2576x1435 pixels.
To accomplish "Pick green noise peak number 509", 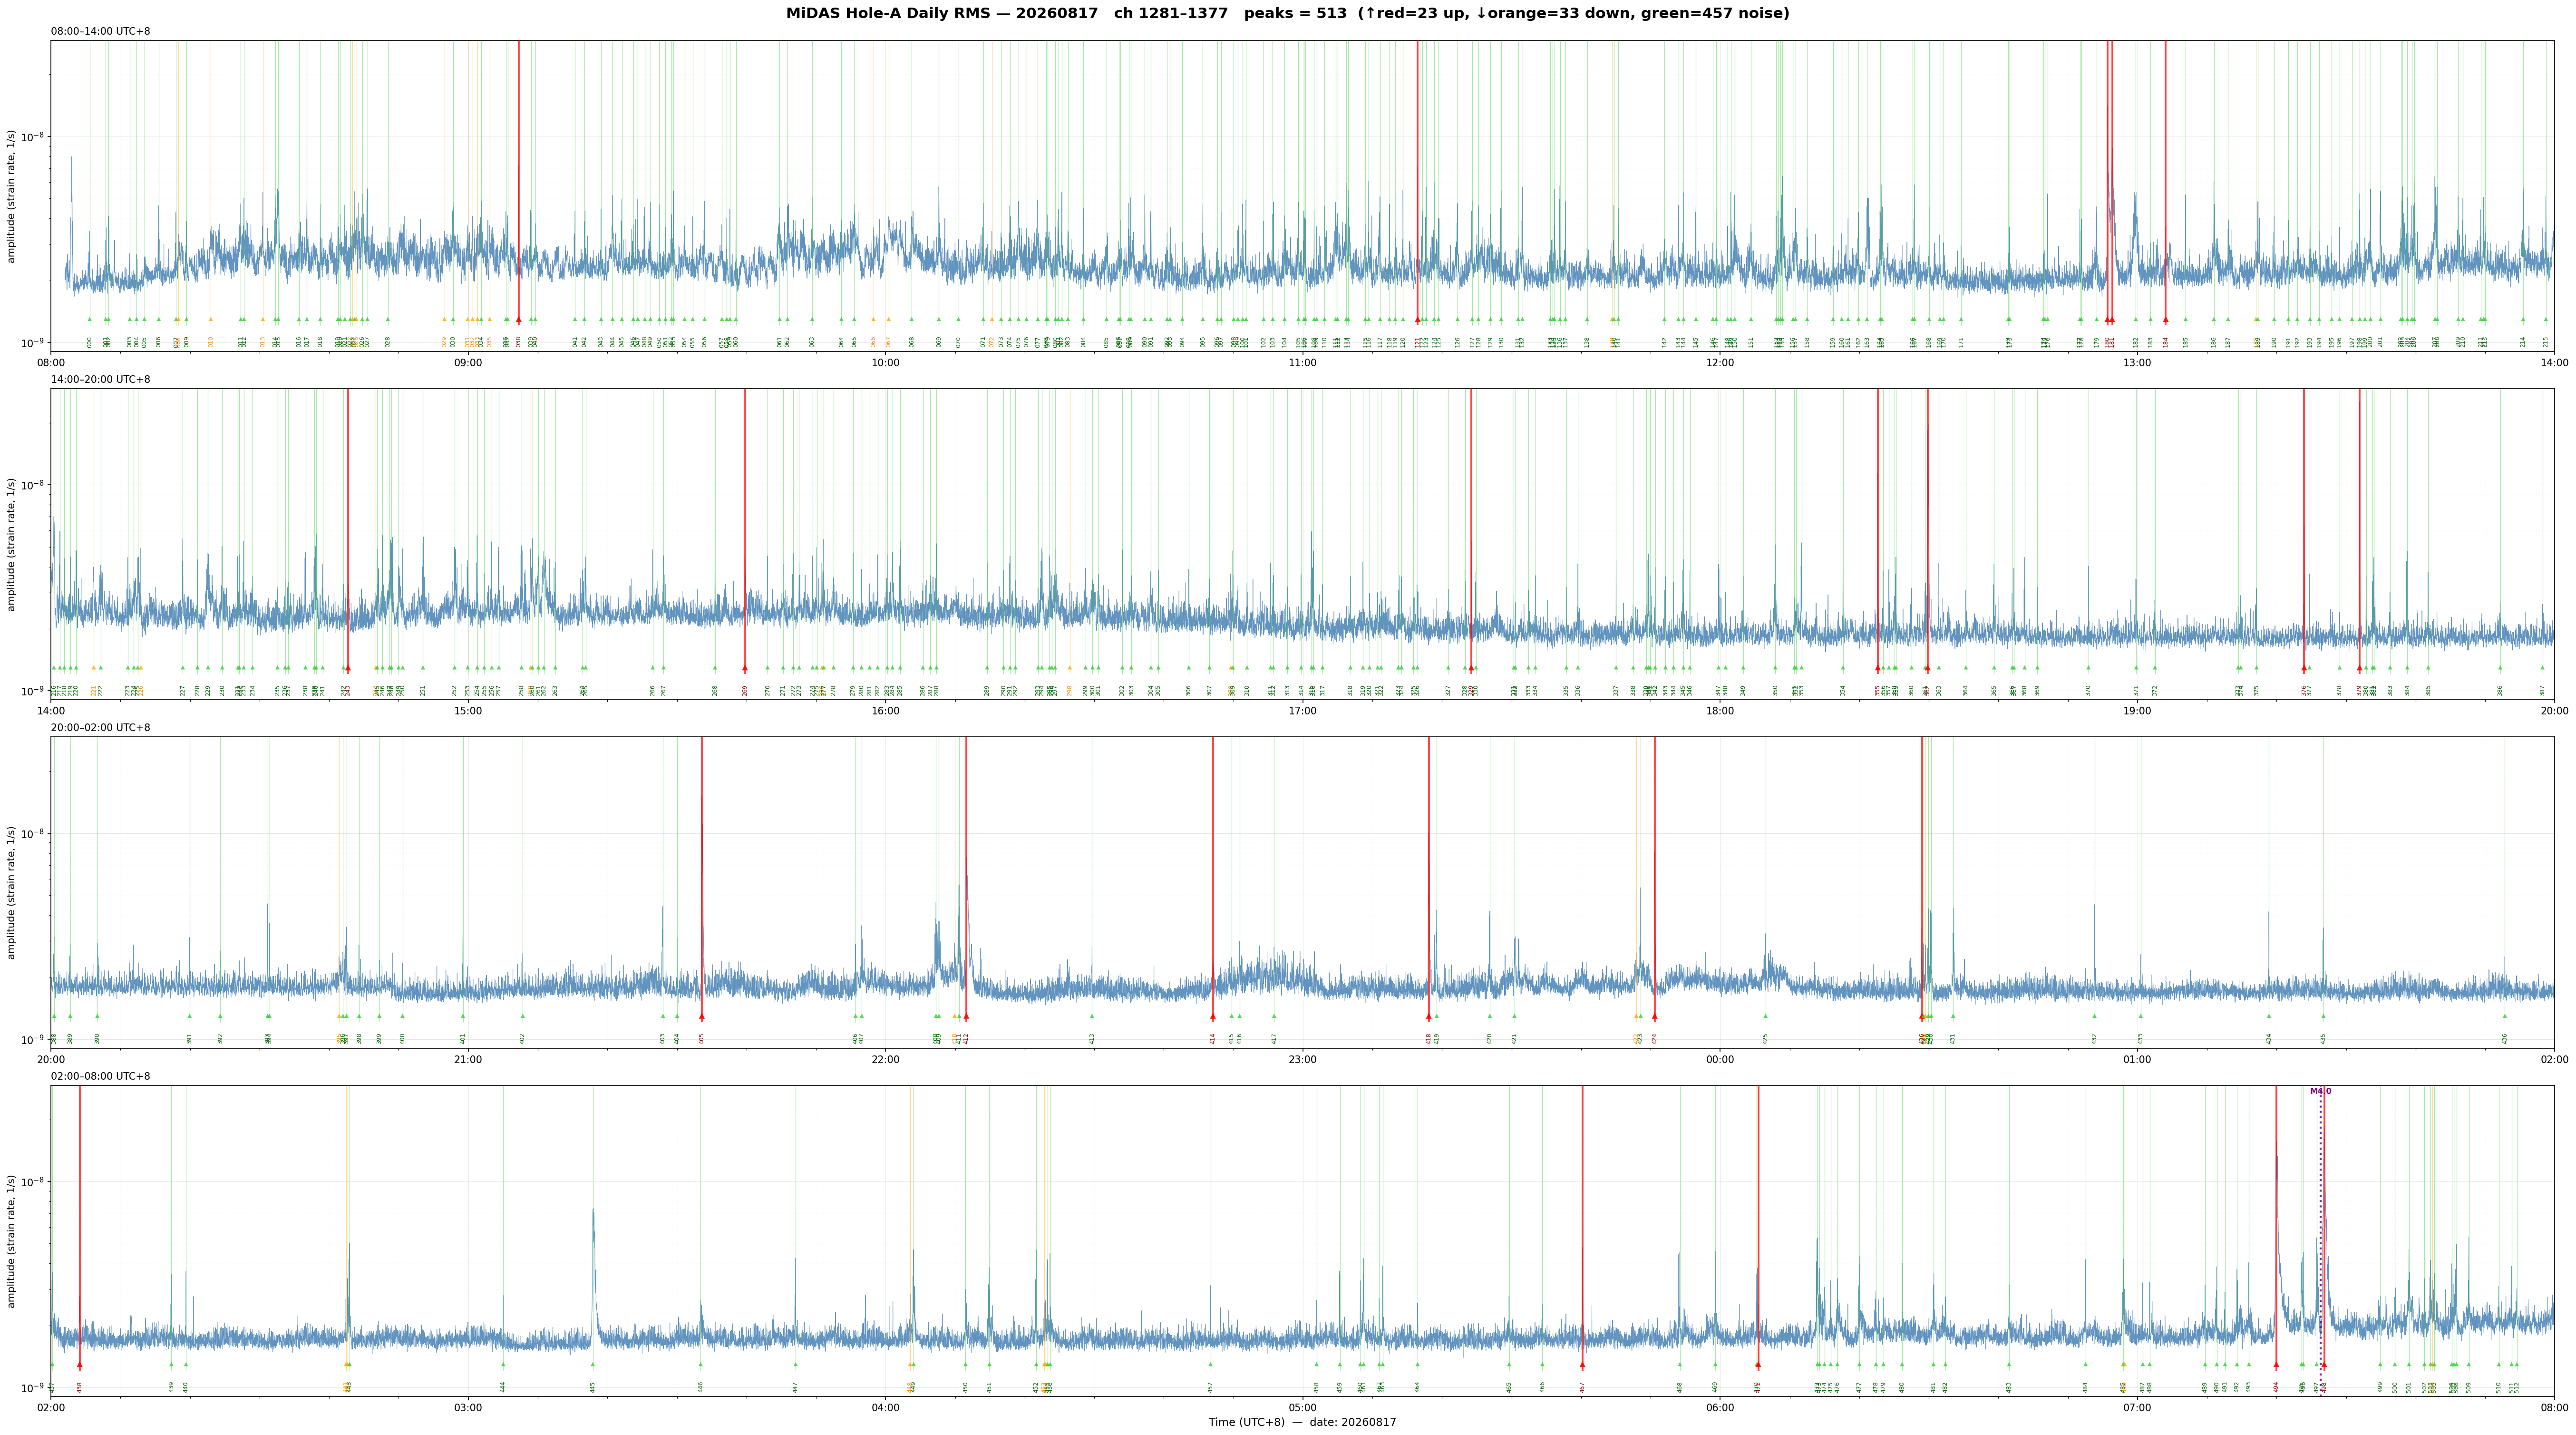I will [2469, 1387].
